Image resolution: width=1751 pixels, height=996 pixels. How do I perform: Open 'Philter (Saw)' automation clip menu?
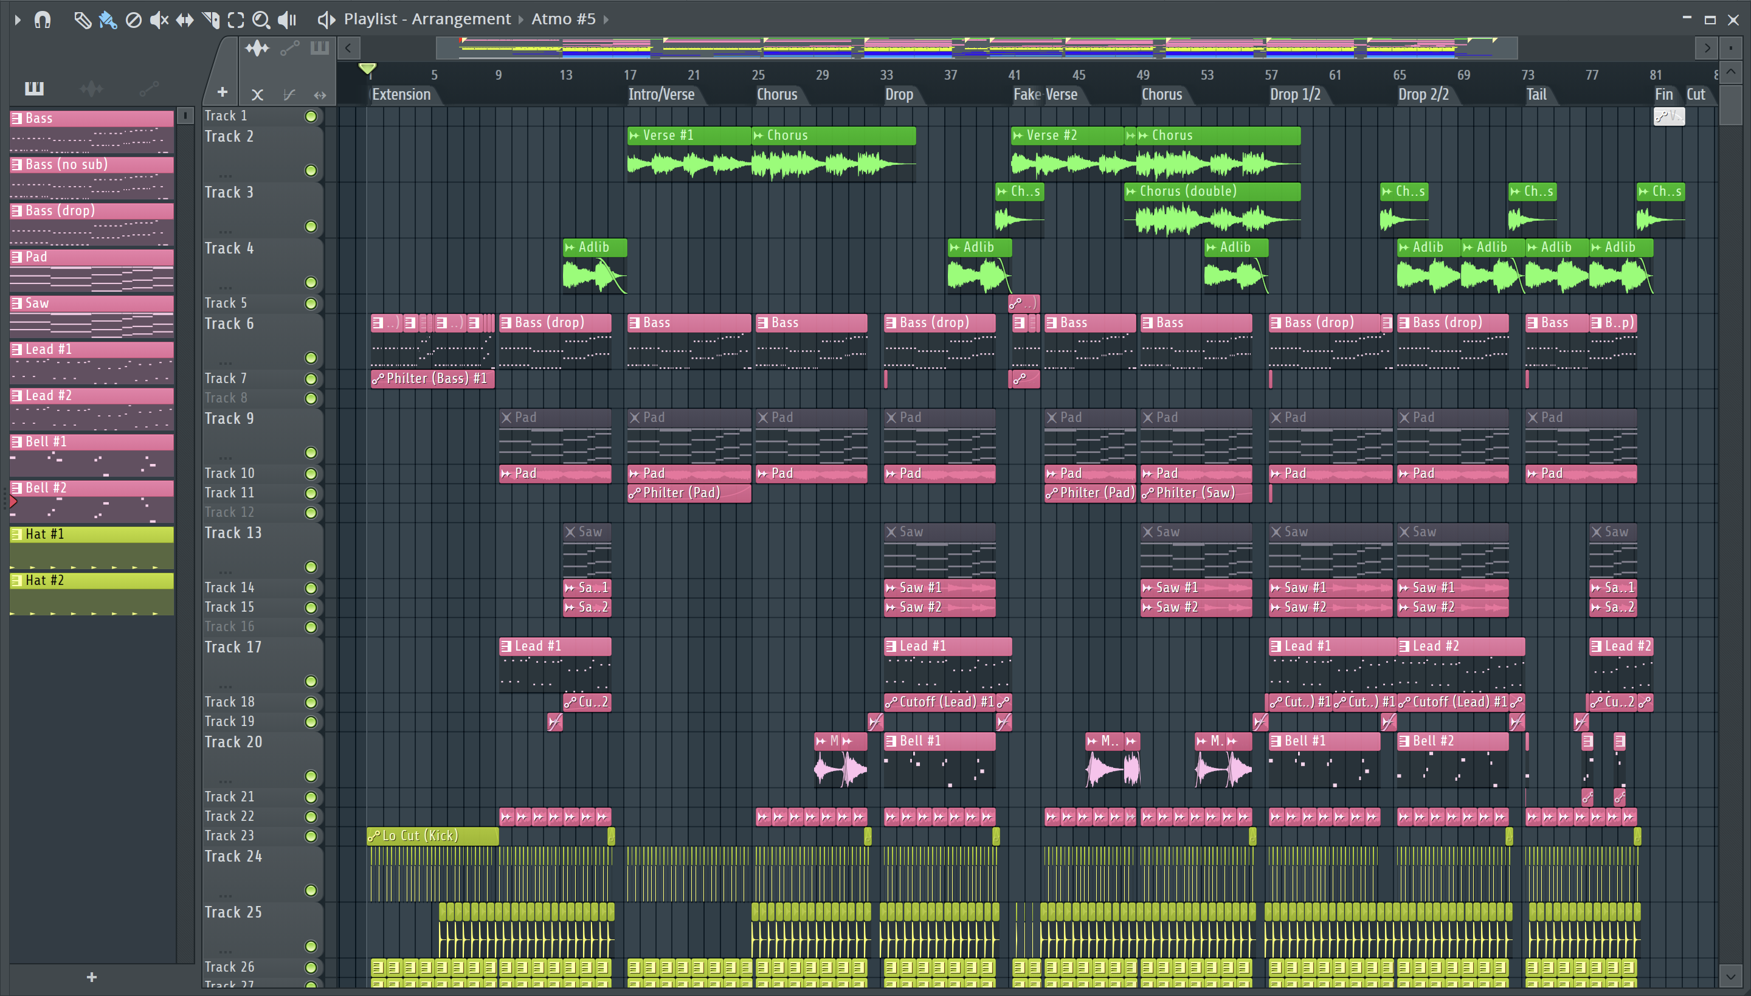pyautogui.click(x=1147, y=493)
